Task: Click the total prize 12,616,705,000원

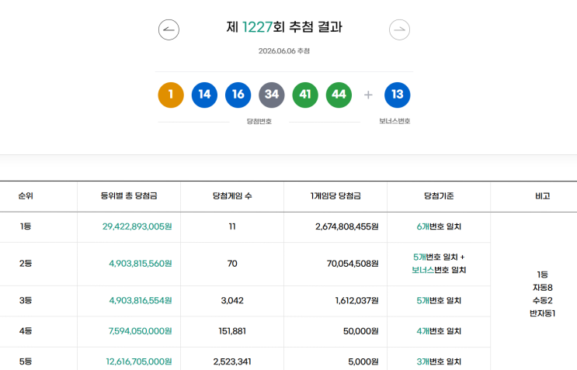Action: (139, 361)
